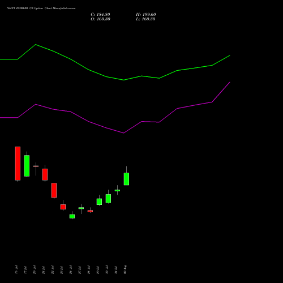Click the lowest green candle for 24 Jul
Screen dimensions: 283x283
point(72,216)
